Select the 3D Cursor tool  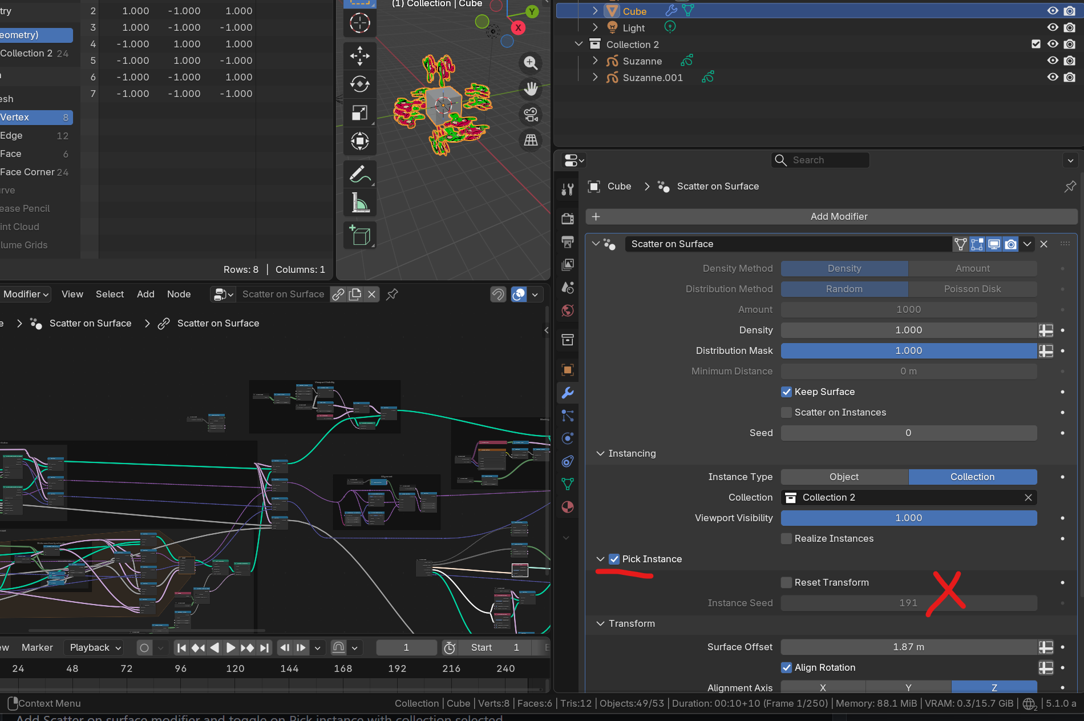click(x=359, y=23)
